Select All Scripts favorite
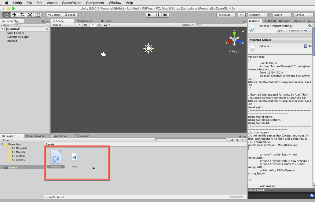315x202 pixels. (18, 160)
